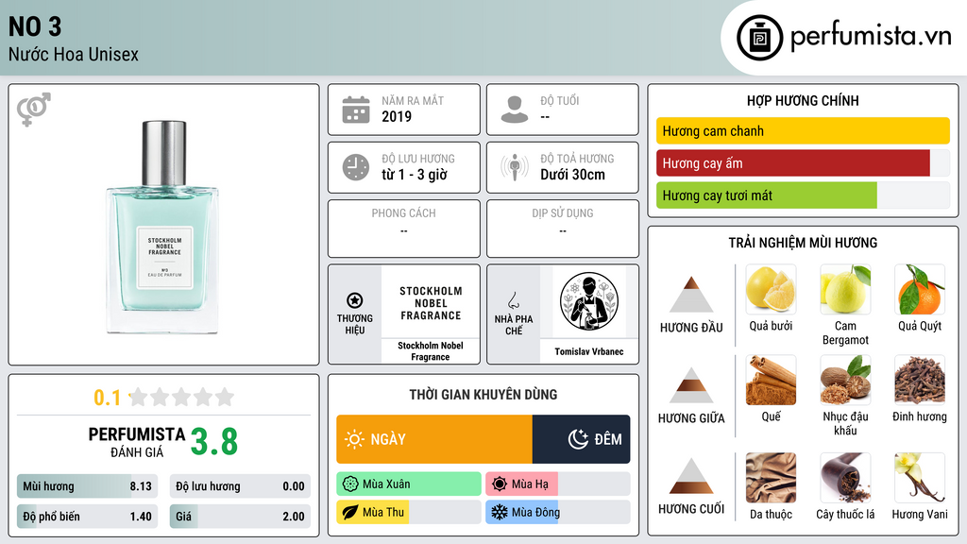Screen dimensions: 967x544
Task: Click the sillage value Dưới 30cm
Action: pos(572,175)
